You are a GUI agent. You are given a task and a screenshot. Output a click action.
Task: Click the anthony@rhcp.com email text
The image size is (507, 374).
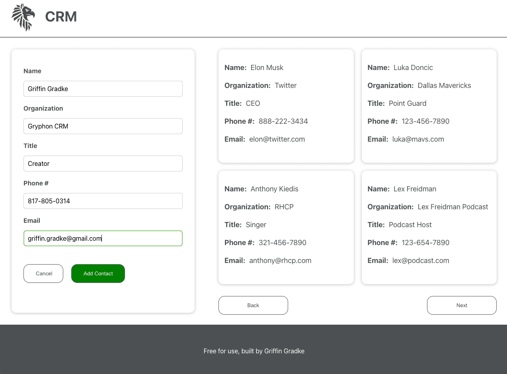280,261
